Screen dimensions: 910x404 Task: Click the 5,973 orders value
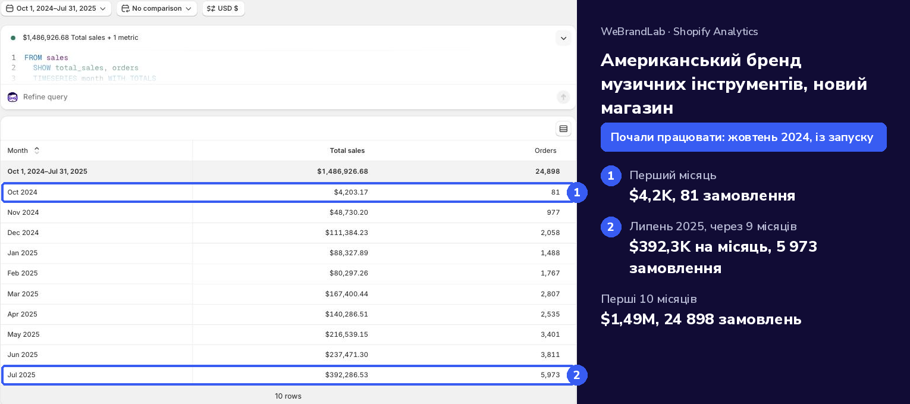tap(550, 375)
